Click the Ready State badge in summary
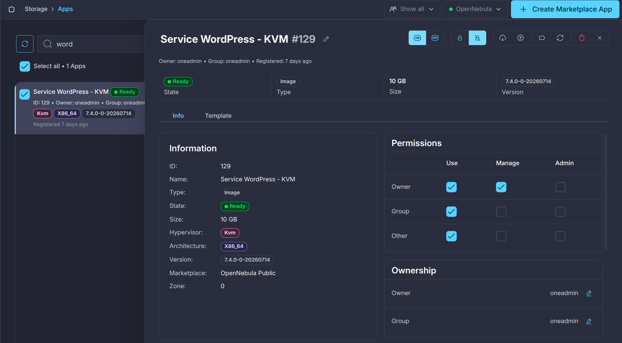The image size is (622, 343). [x=178, y=81]
